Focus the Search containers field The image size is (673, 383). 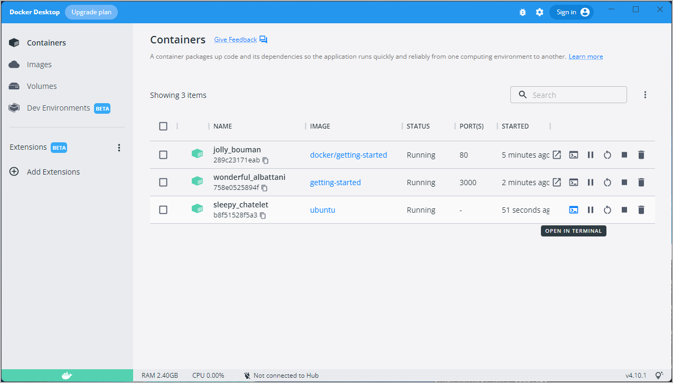[568, 95]
